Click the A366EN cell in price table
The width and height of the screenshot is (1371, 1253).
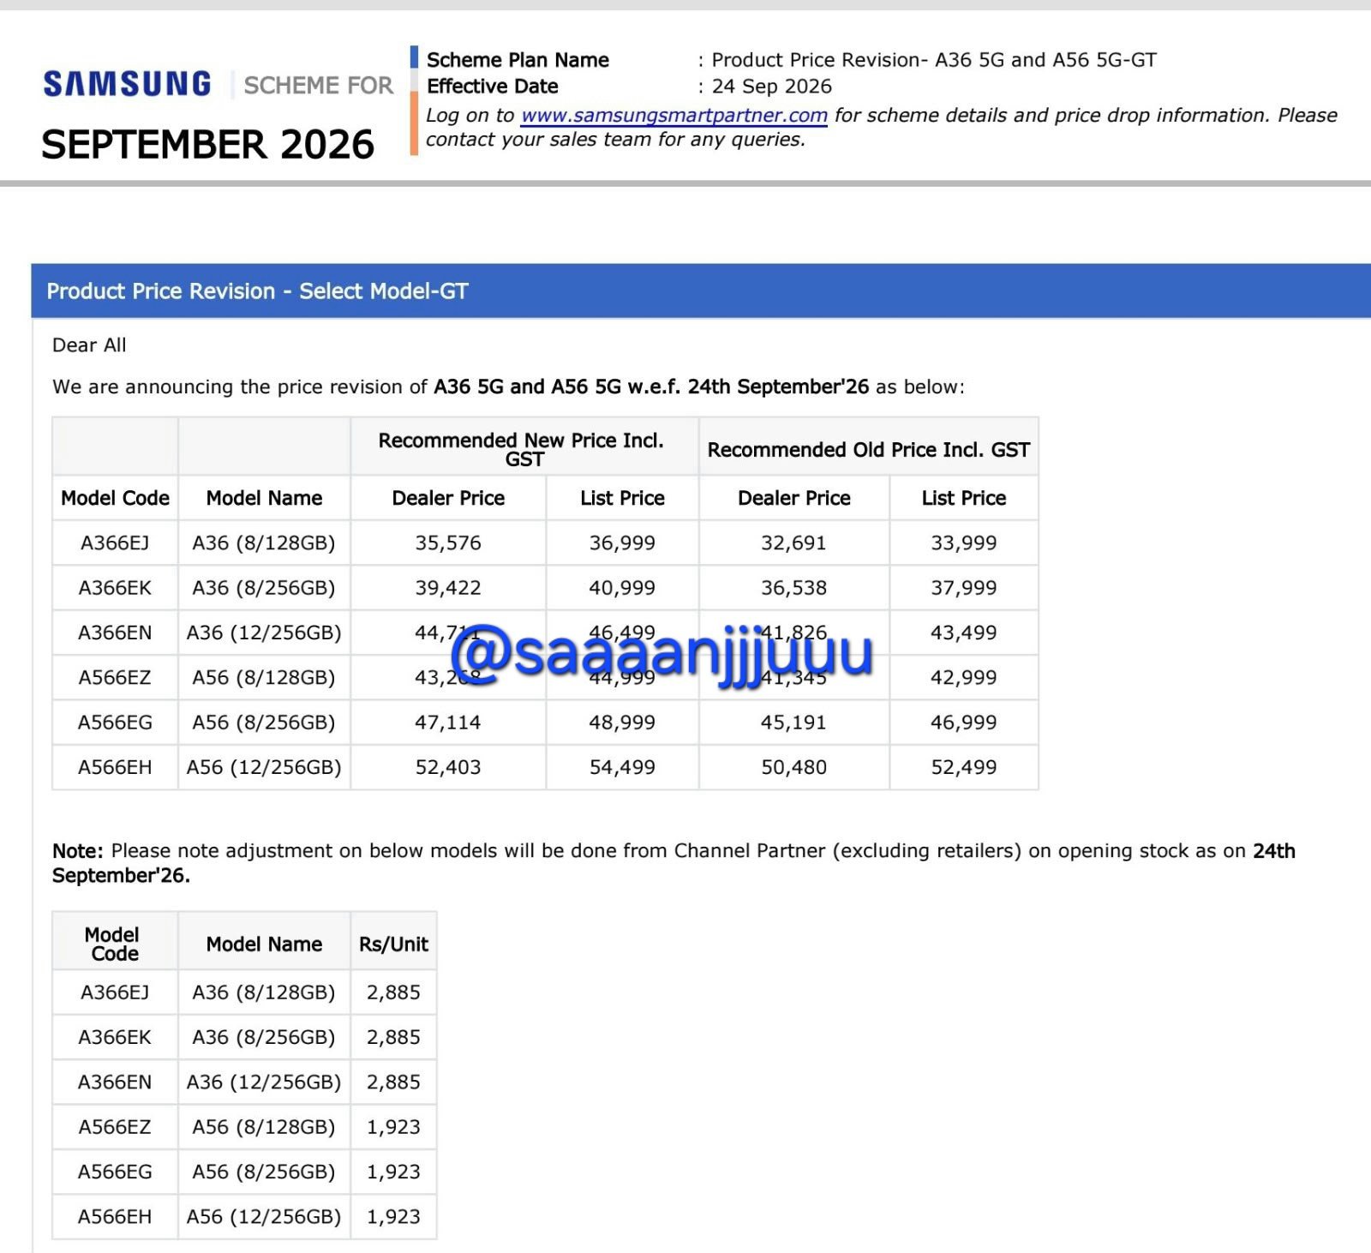115,632
